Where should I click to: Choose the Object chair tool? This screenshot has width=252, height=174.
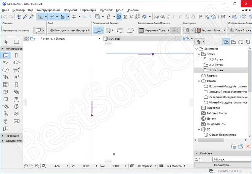(x=6, y=114)
